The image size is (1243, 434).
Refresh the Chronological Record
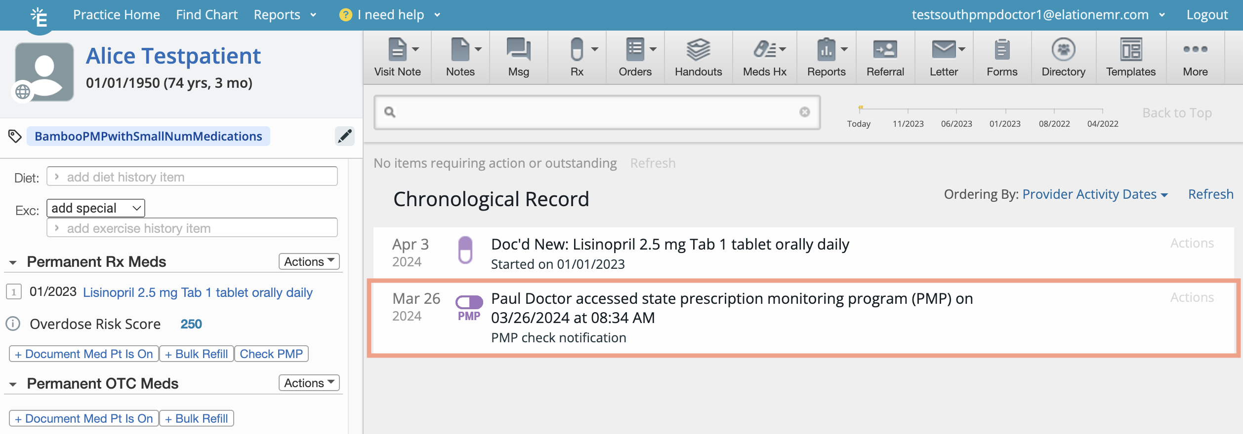coord(1210,194)
